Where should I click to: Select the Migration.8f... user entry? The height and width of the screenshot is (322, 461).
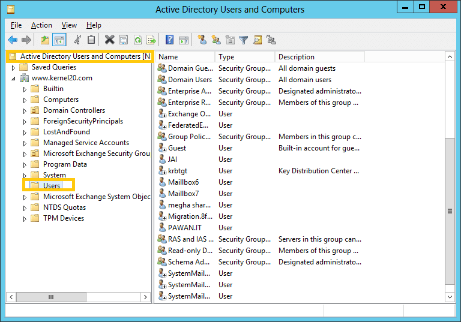click(190, 216)
